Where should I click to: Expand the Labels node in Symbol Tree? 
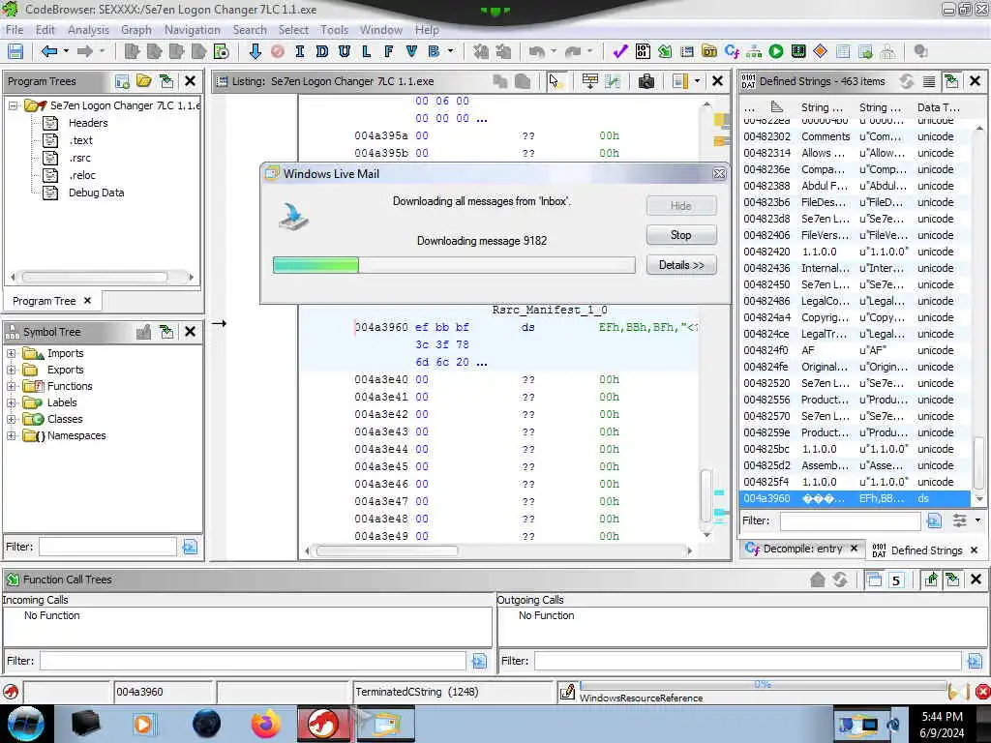[x=12, y=402]
